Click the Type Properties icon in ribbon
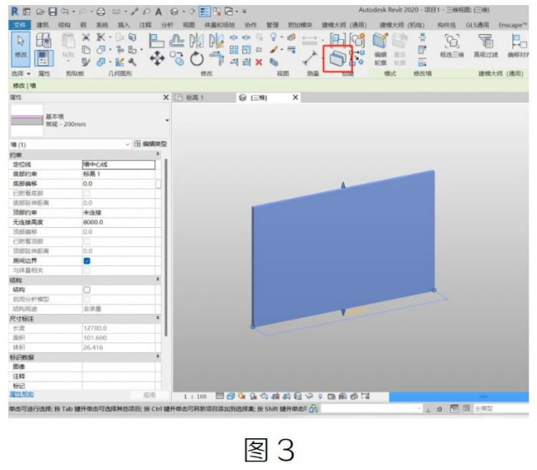This screenshot has width=537, height=470. pos(43,40)
